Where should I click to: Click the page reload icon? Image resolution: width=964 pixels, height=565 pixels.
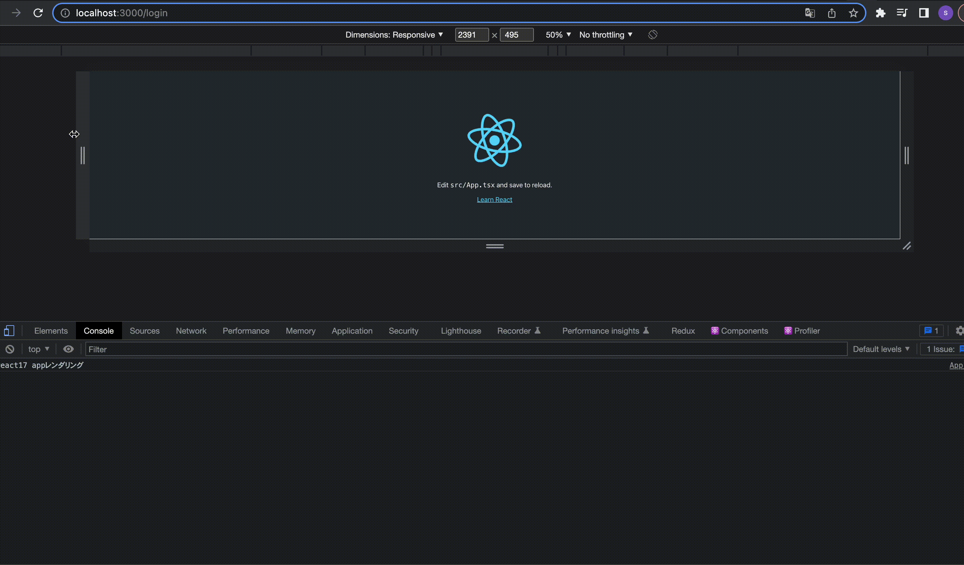coord(38,13)
